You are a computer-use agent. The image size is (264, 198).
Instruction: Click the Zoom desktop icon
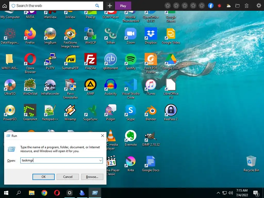(131, 36)
